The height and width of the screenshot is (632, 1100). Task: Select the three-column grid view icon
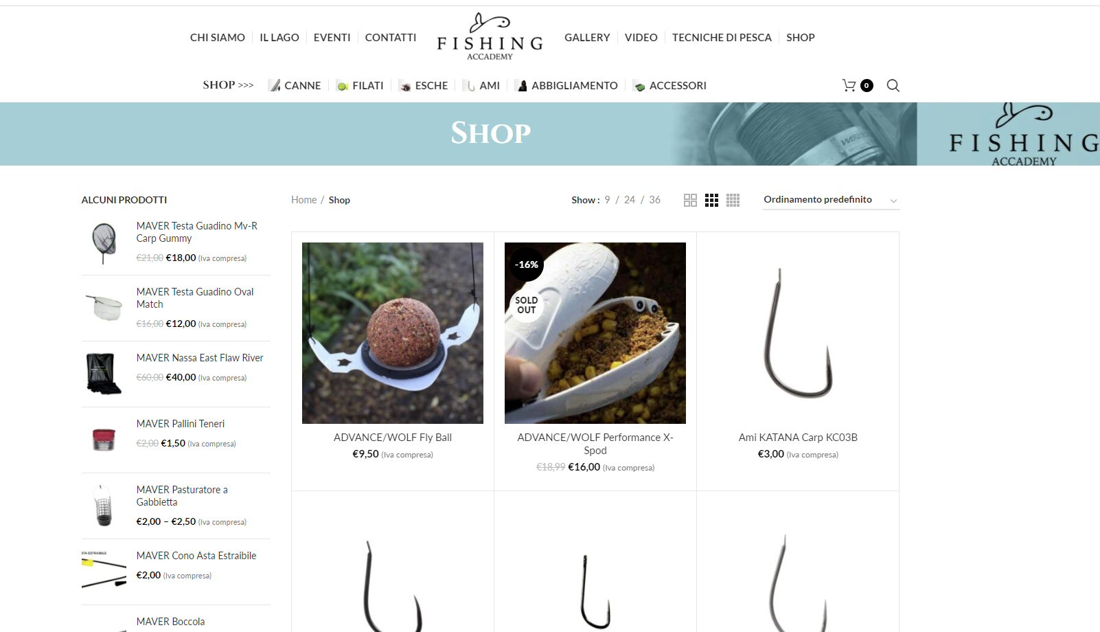pyautogui.click(x=711, y=200)
